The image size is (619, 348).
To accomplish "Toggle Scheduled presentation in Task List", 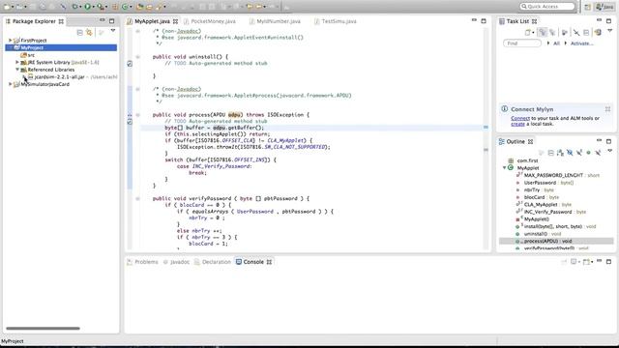I will [552, 32].
